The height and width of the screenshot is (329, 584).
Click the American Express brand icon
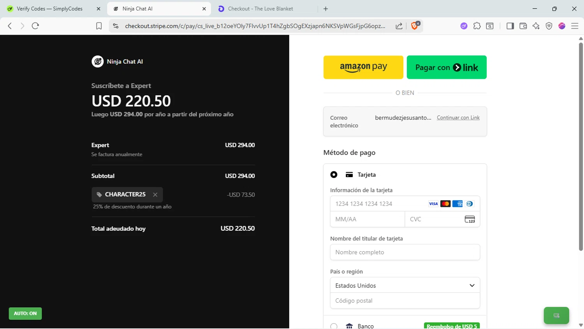pos(457,204)
